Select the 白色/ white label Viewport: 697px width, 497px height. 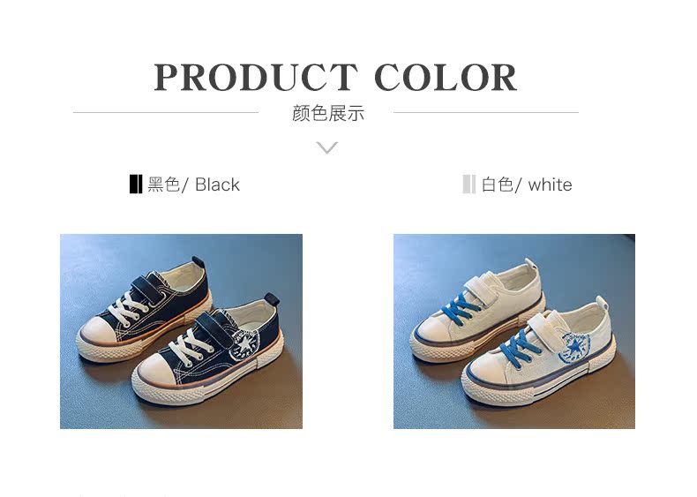coord(528,184)
